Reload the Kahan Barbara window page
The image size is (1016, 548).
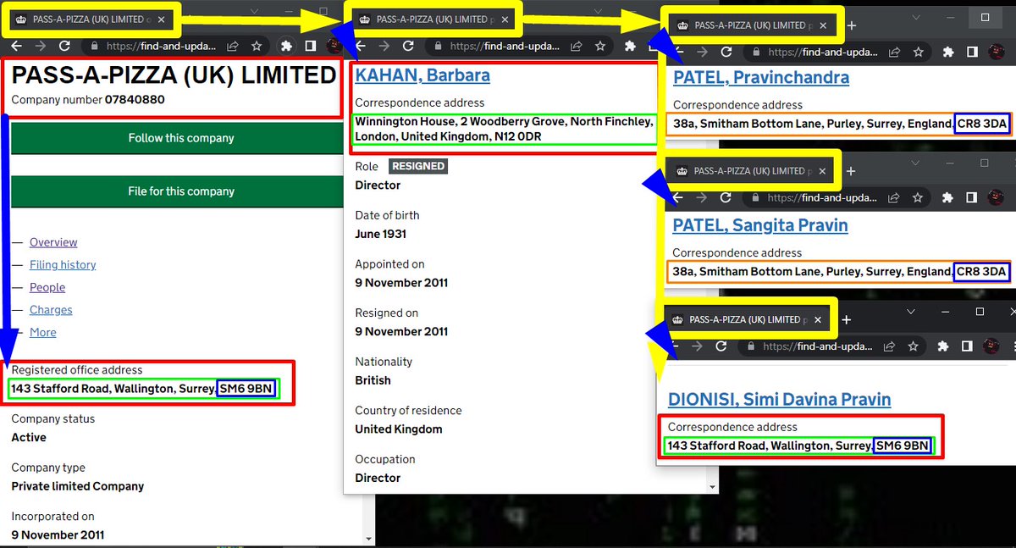tap(407, 46)
